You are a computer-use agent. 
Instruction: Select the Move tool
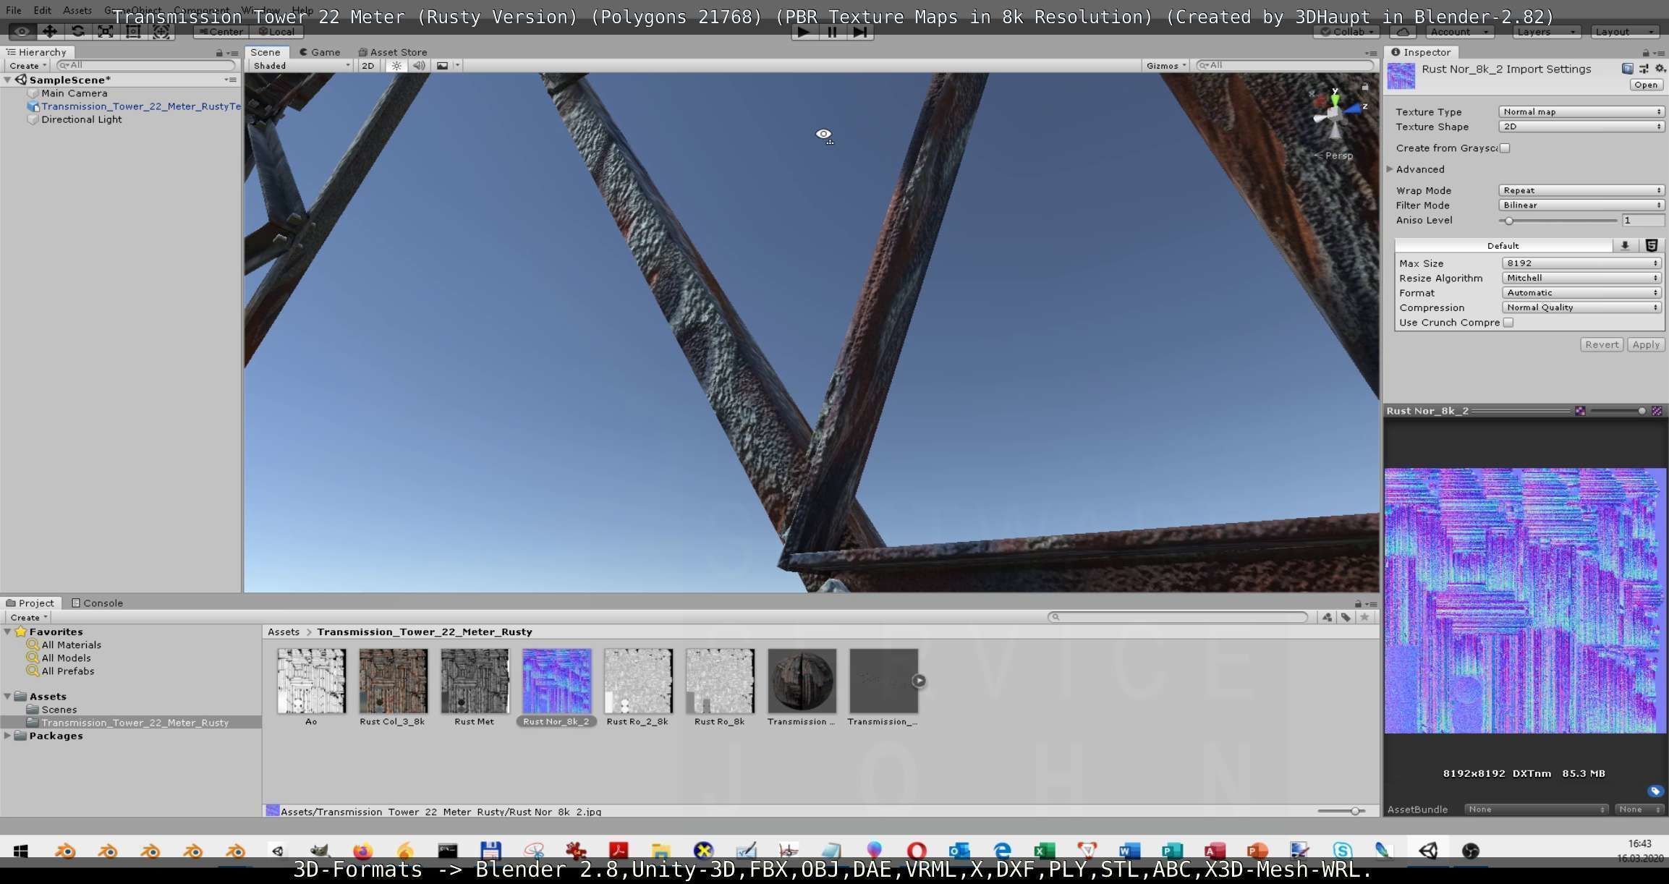(49, 32)
